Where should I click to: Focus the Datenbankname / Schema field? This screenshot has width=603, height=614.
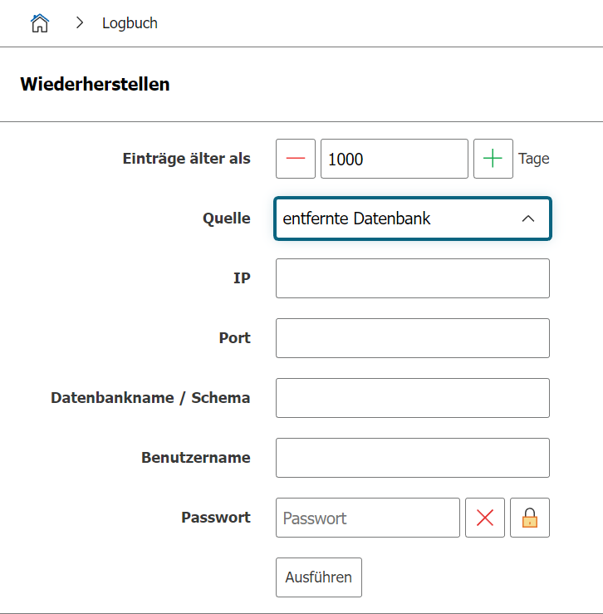click(413, 398)
